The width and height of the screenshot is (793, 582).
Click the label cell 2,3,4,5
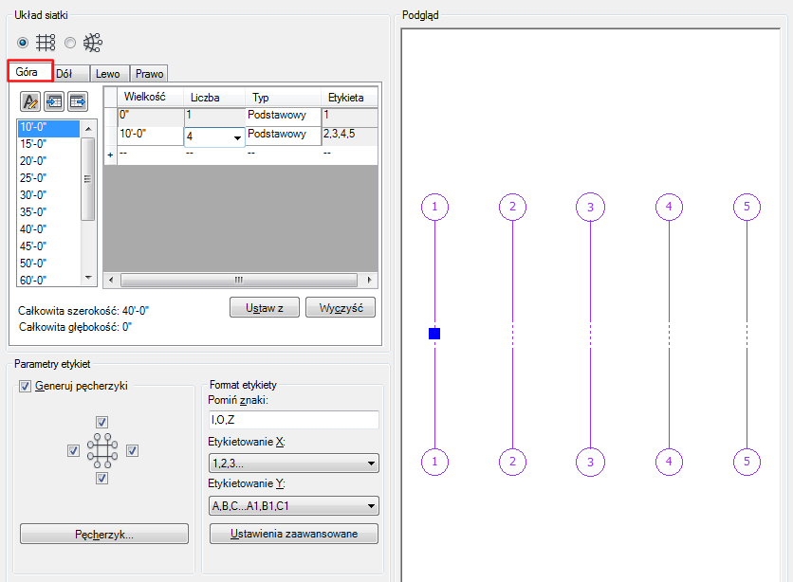coord(349,136)
